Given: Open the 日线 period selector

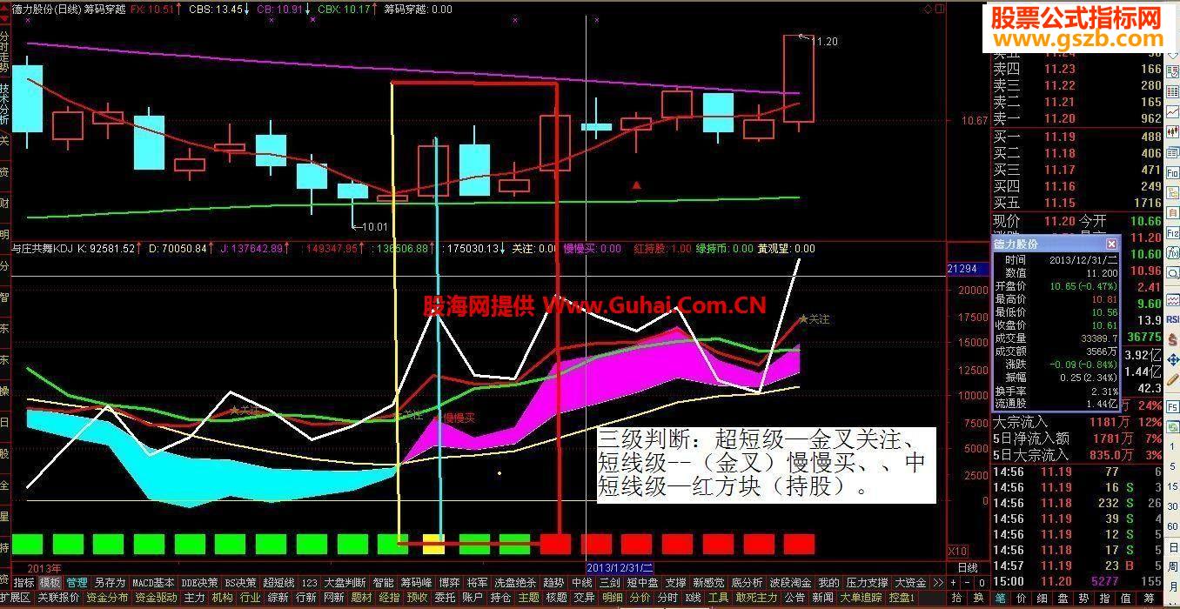Looking at the screenshot, I should [968, 567].
